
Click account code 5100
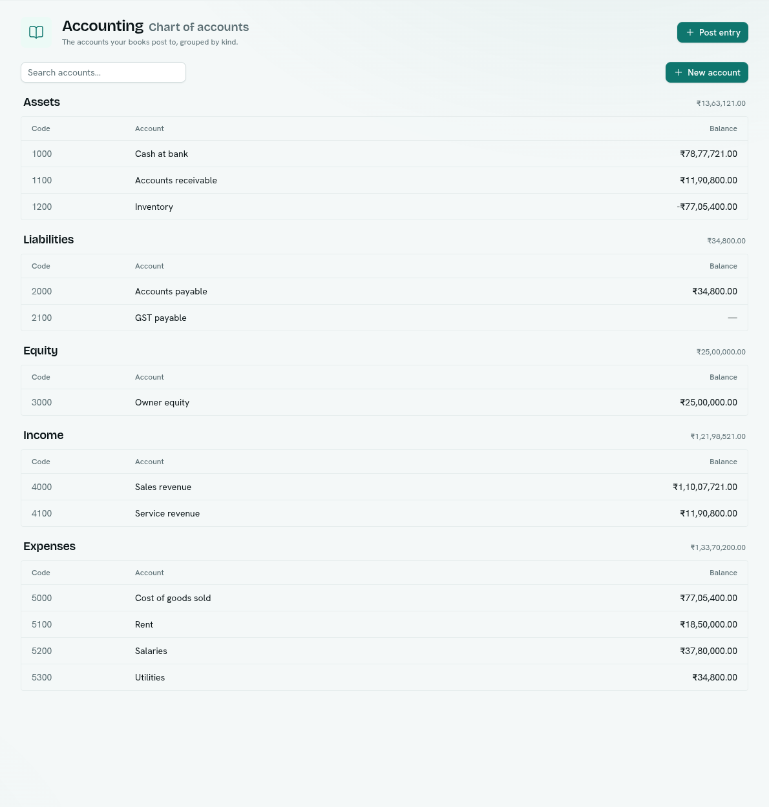(x=41, y=624)
